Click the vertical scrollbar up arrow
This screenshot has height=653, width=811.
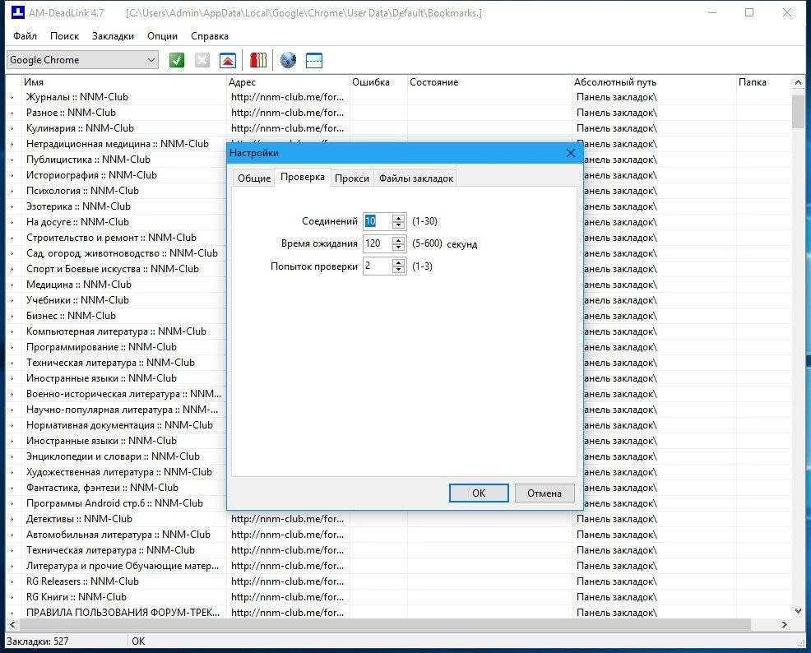coord(798,82)
